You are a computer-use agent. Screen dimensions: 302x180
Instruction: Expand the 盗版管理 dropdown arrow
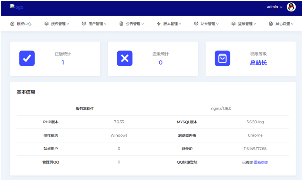[x=255, y=24]
